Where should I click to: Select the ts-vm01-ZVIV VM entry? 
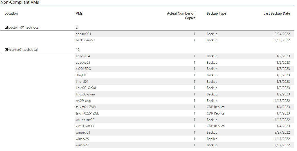point(86,107)
